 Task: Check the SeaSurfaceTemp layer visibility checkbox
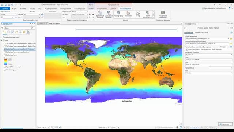coord(5,55)
